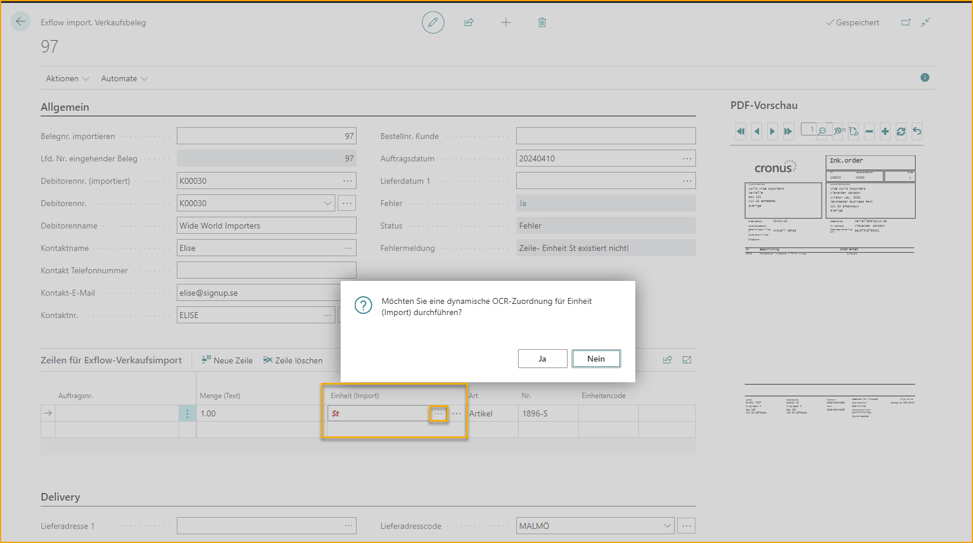Viewport: 973px width, 543px height.
Task: Zoom in on the PDF preview with plus icon
Action: 885,131
